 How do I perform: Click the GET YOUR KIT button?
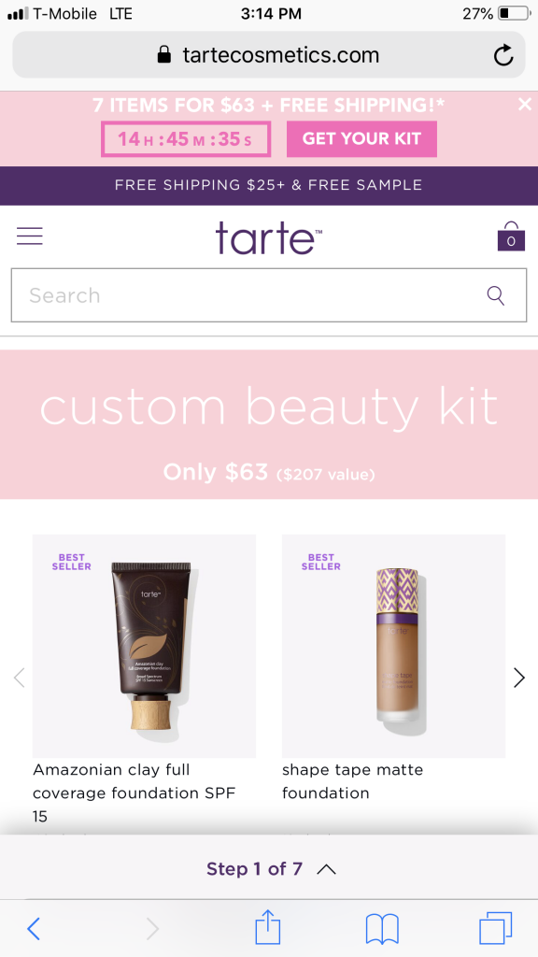361,138
